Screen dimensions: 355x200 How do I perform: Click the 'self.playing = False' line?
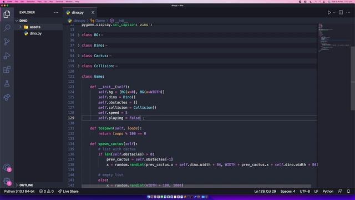point(119,118)
